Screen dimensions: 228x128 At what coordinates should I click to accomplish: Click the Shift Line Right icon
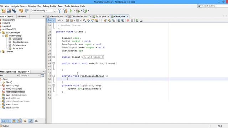(x=123, y=21)
